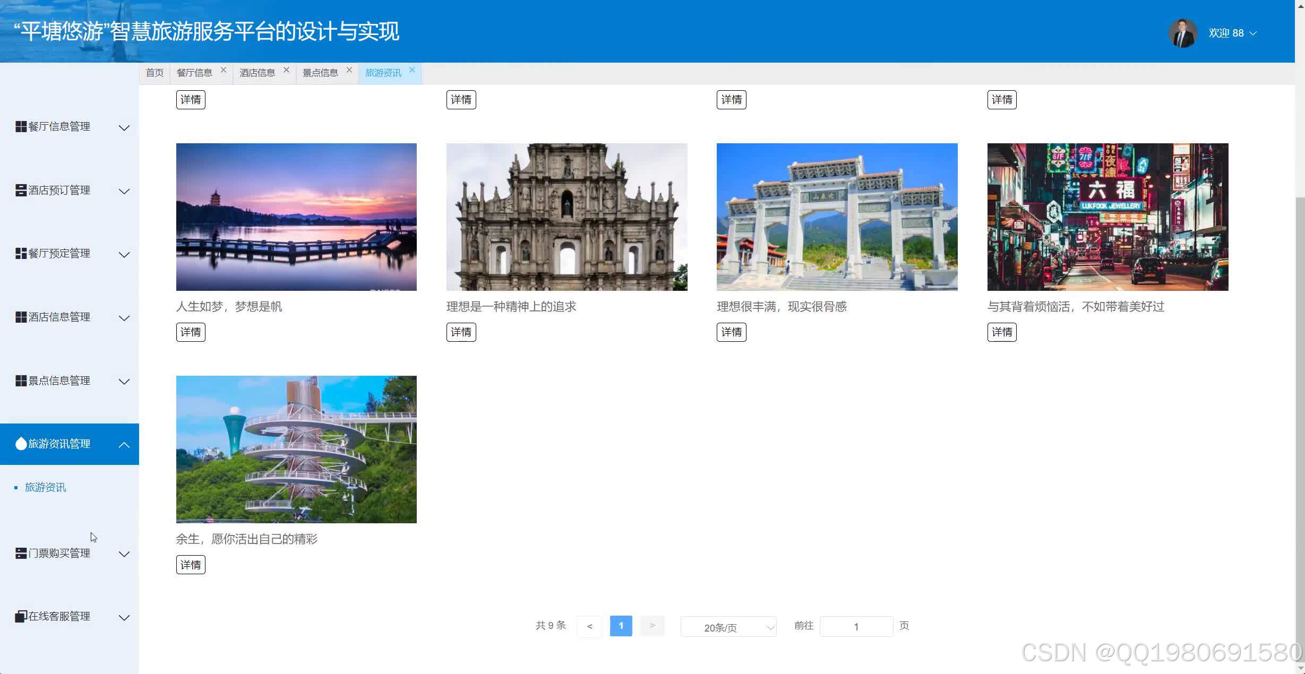
Task: Click the spiral walkway article thumbnail
Action: pos(296,449)
